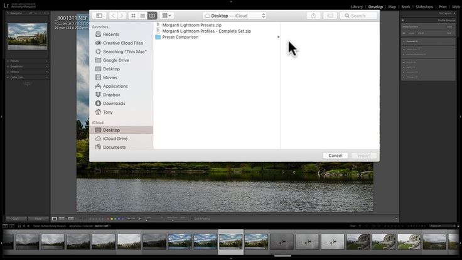
Task: Click the plus icon on Collections panel
Action: (46, 77)
